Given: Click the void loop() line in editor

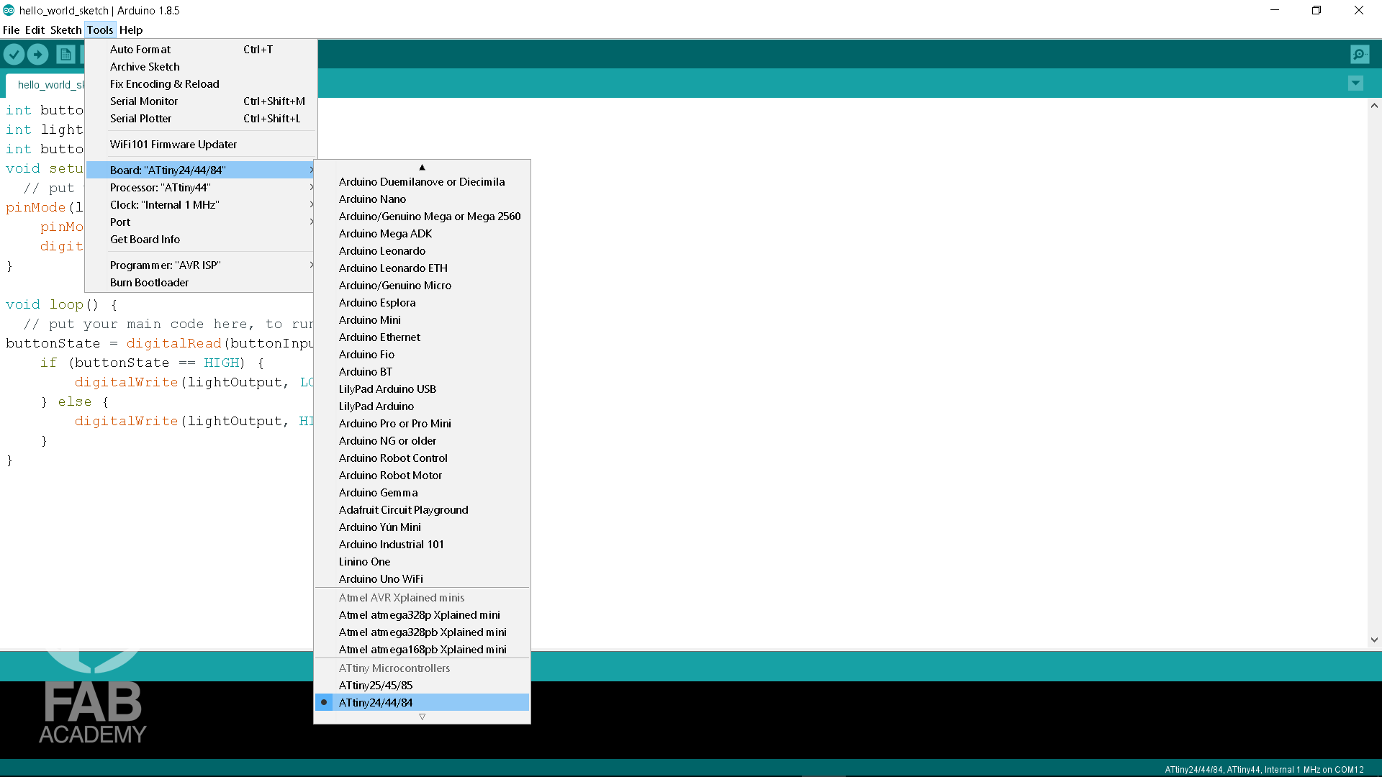Looking at the screenshot, I should (x=62, y=305).
